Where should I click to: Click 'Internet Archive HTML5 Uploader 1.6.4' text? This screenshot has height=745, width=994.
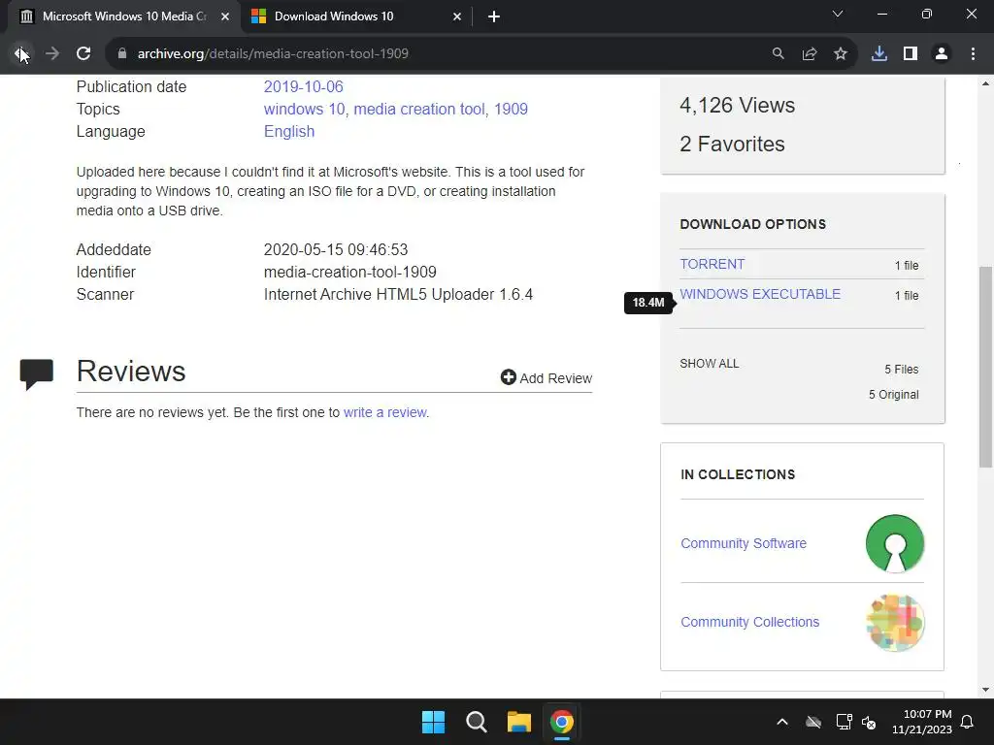[398, 295]
